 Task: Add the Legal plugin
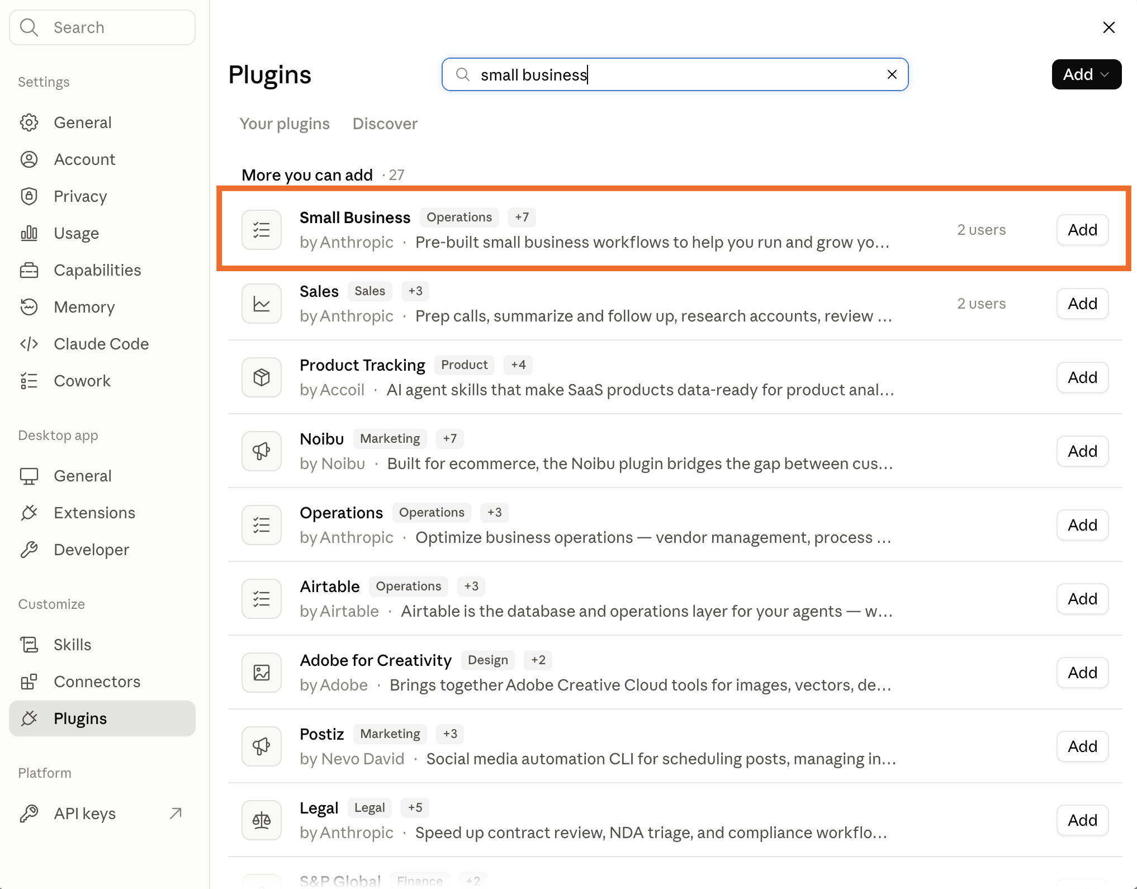pyautogui.click(x=1083, y=820)
